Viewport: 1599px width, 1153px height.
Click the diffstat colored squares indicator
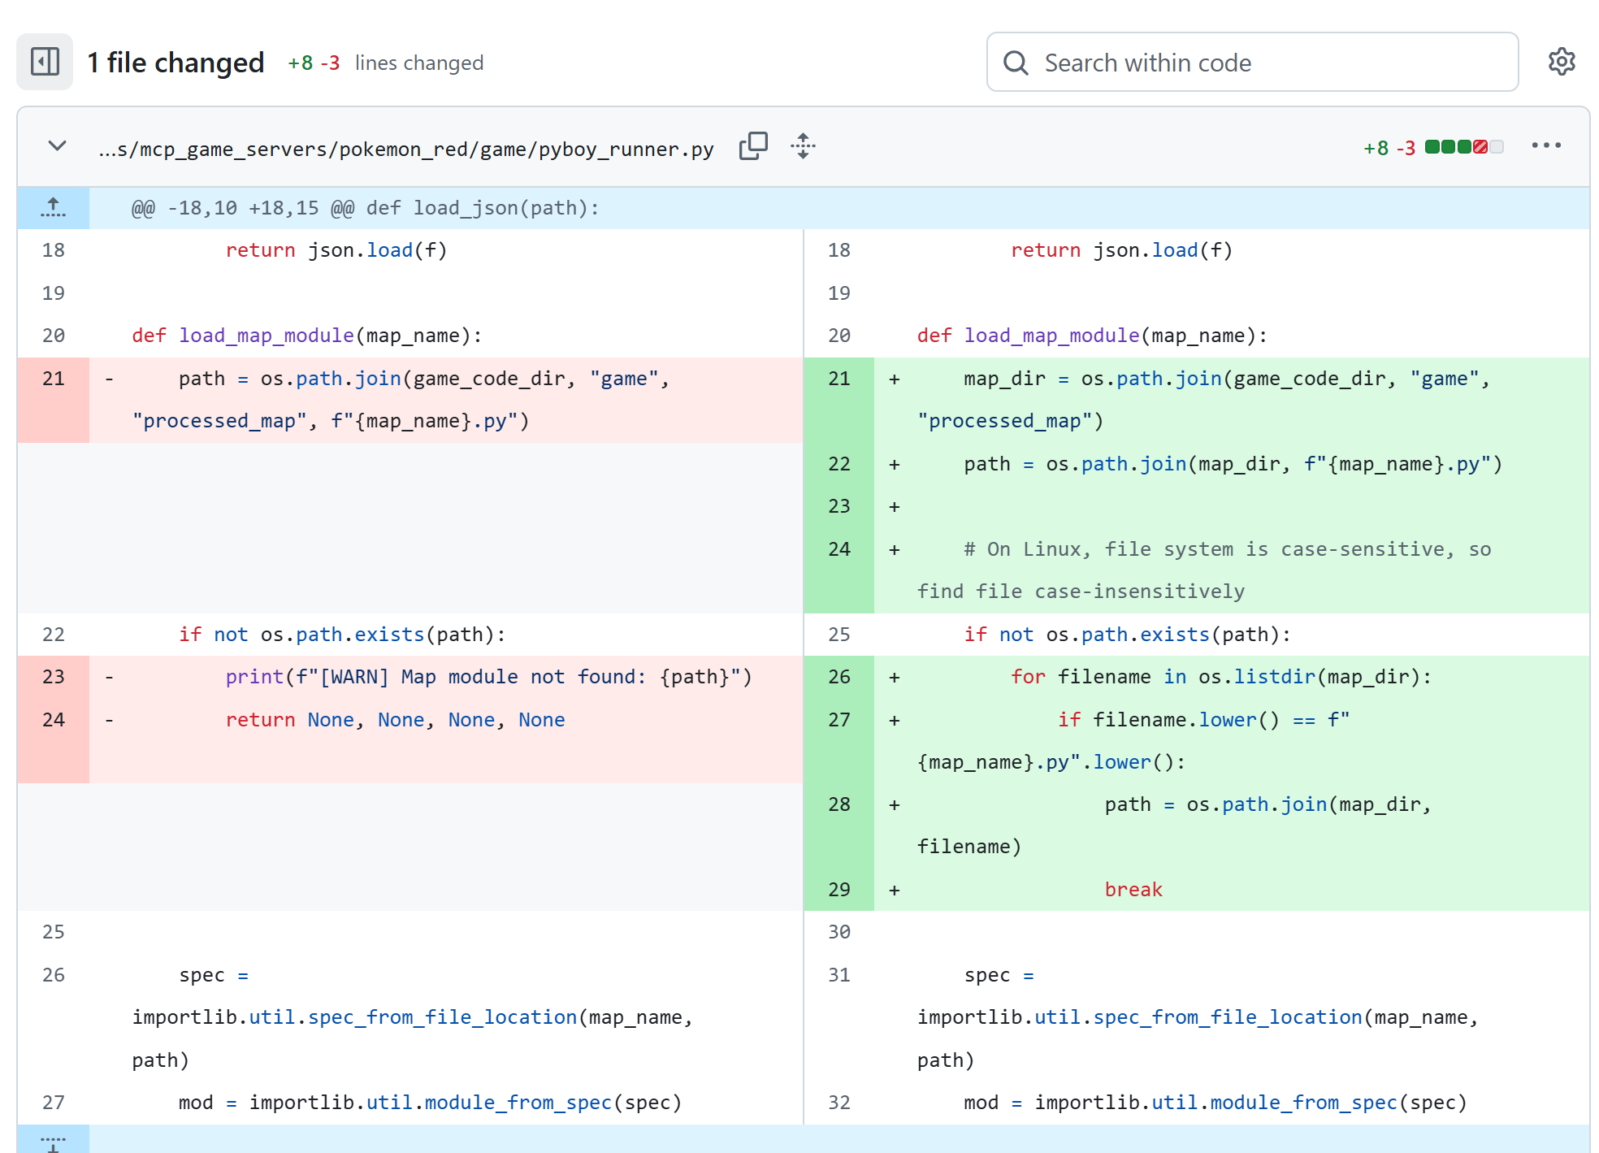coord(1464,147)
